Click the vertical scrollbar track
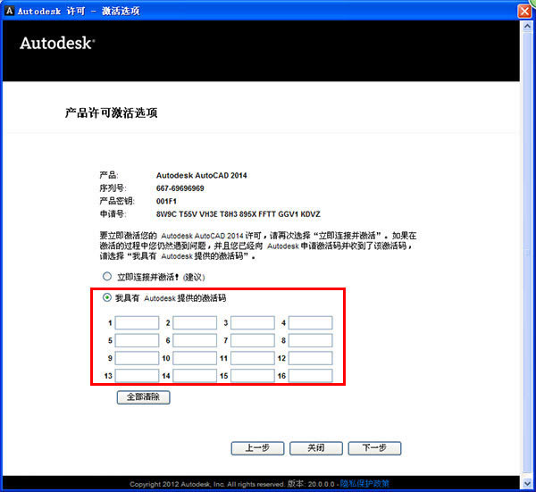Screen dimensions: 536x492 [x=527, y=254]
